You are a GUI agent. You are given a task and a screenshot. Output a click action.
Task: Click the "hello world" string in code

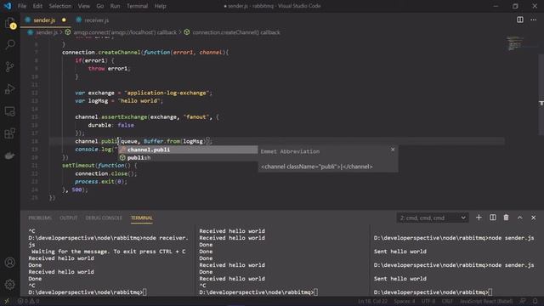pos(139,100)
